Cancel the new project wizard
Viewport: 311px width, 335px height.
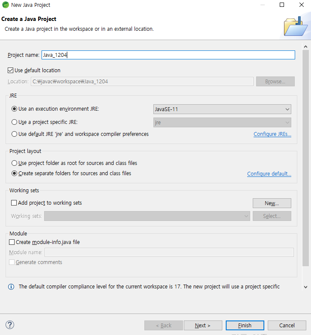coord(287,326)
